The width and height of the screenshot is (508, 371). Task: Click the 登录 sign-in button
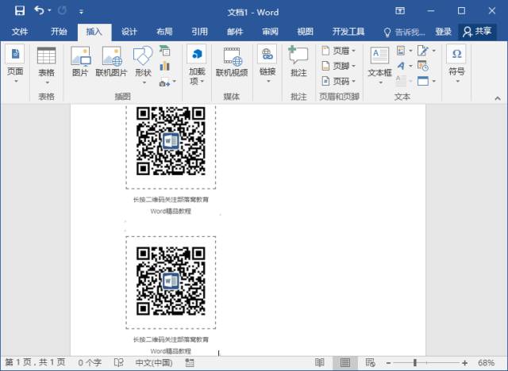coord(443,32)
